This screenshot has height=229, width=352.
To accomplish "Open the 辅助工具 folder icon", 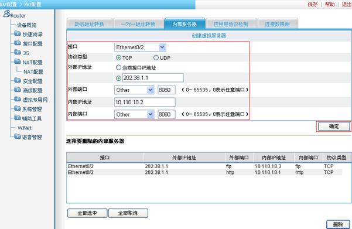I will point(18,118).
